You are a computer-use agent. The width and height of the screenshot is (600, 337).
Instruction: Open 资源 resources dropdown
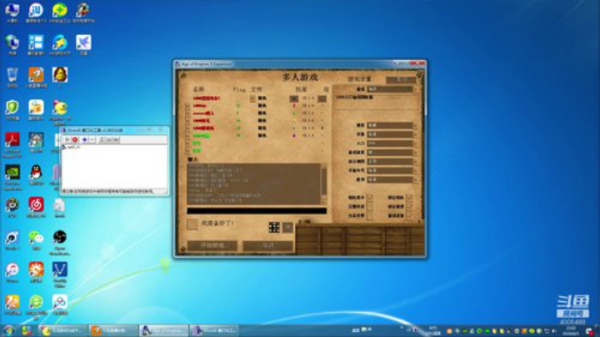[392, 134]
